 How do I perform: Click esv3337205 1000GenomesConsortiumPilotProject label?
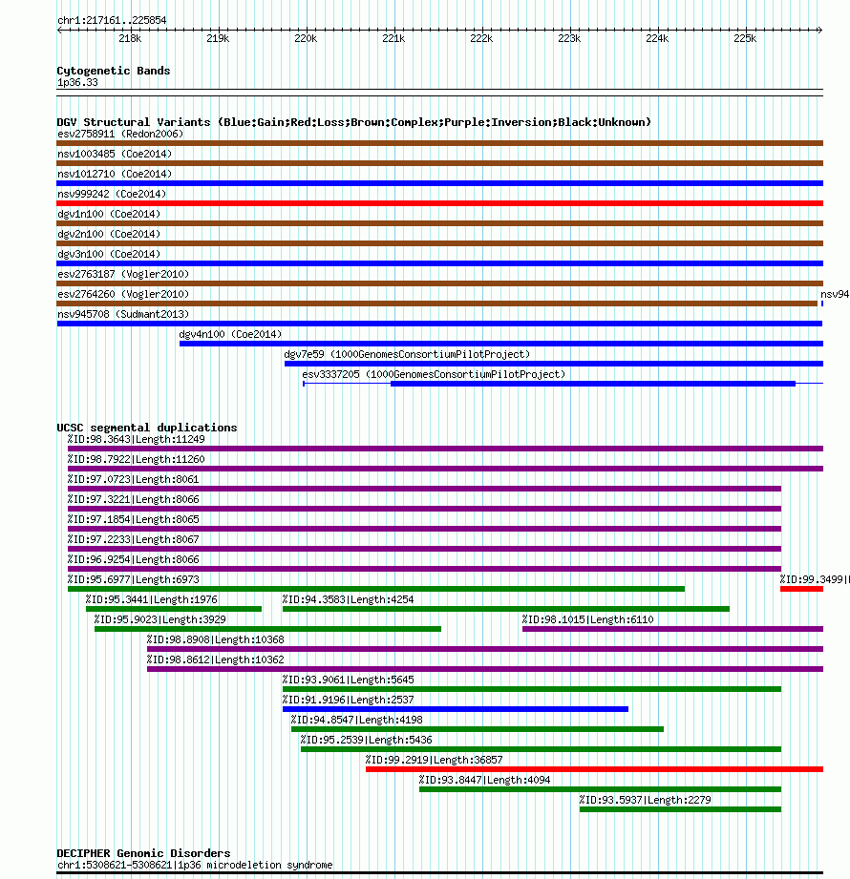coord(434,374)
